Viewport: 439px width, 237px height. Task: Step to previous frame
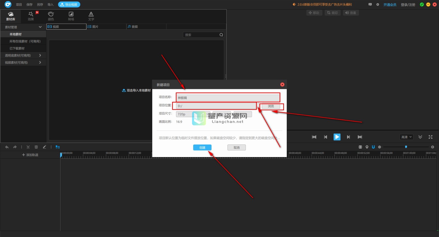click(x=325, y=137)
